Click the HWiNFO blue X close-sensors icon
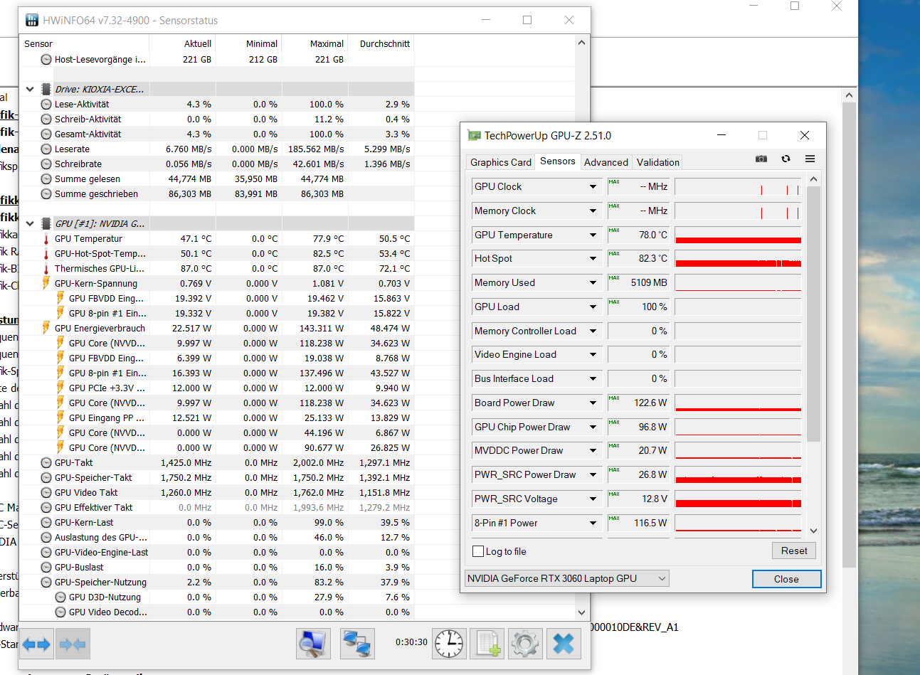Image resolution: width=920 pixels, height=675 pixels. pyautogui.click(x=564, y=644)
